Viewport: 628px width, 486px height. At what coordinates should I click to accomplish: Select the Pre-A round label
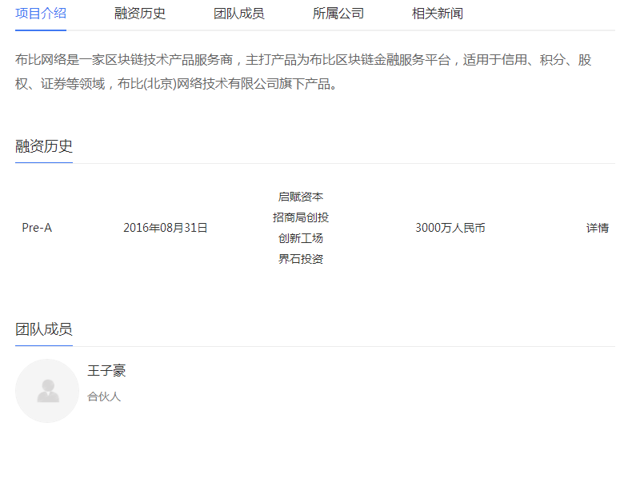click(x=37, y=228)
